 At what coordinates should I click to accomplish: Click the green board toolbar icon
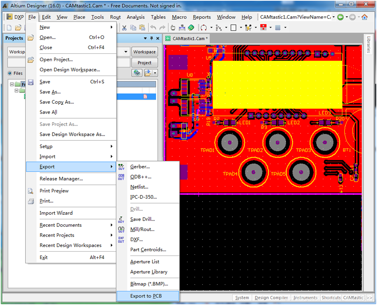(x=191, y=28)
